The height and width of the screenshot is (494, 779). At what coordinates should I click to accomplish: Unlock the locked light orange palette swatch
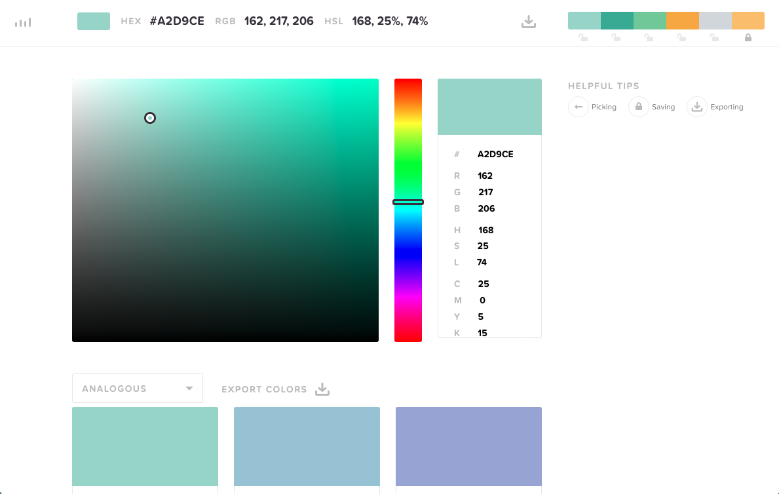pyautogui.click(x=748, y=38)
